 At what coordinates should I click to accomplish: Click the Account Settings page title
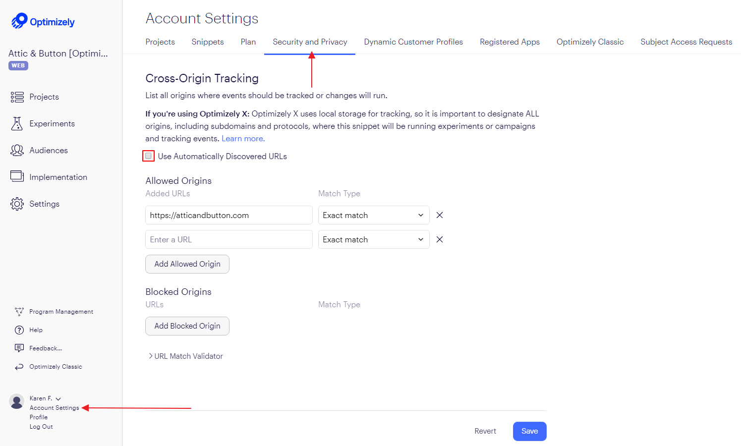[x=202, y=18]
